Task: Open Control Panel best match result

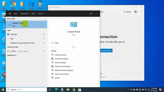Action: (x=26, y=25)
